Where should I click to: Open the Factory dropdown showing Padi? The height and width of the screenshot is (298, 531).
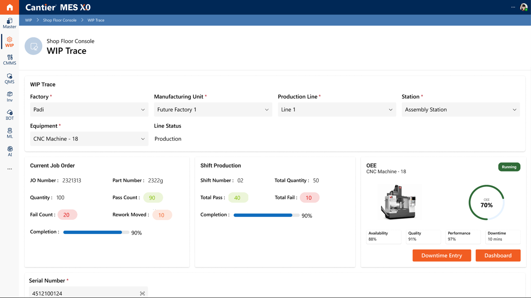click(x=89, y=110)
